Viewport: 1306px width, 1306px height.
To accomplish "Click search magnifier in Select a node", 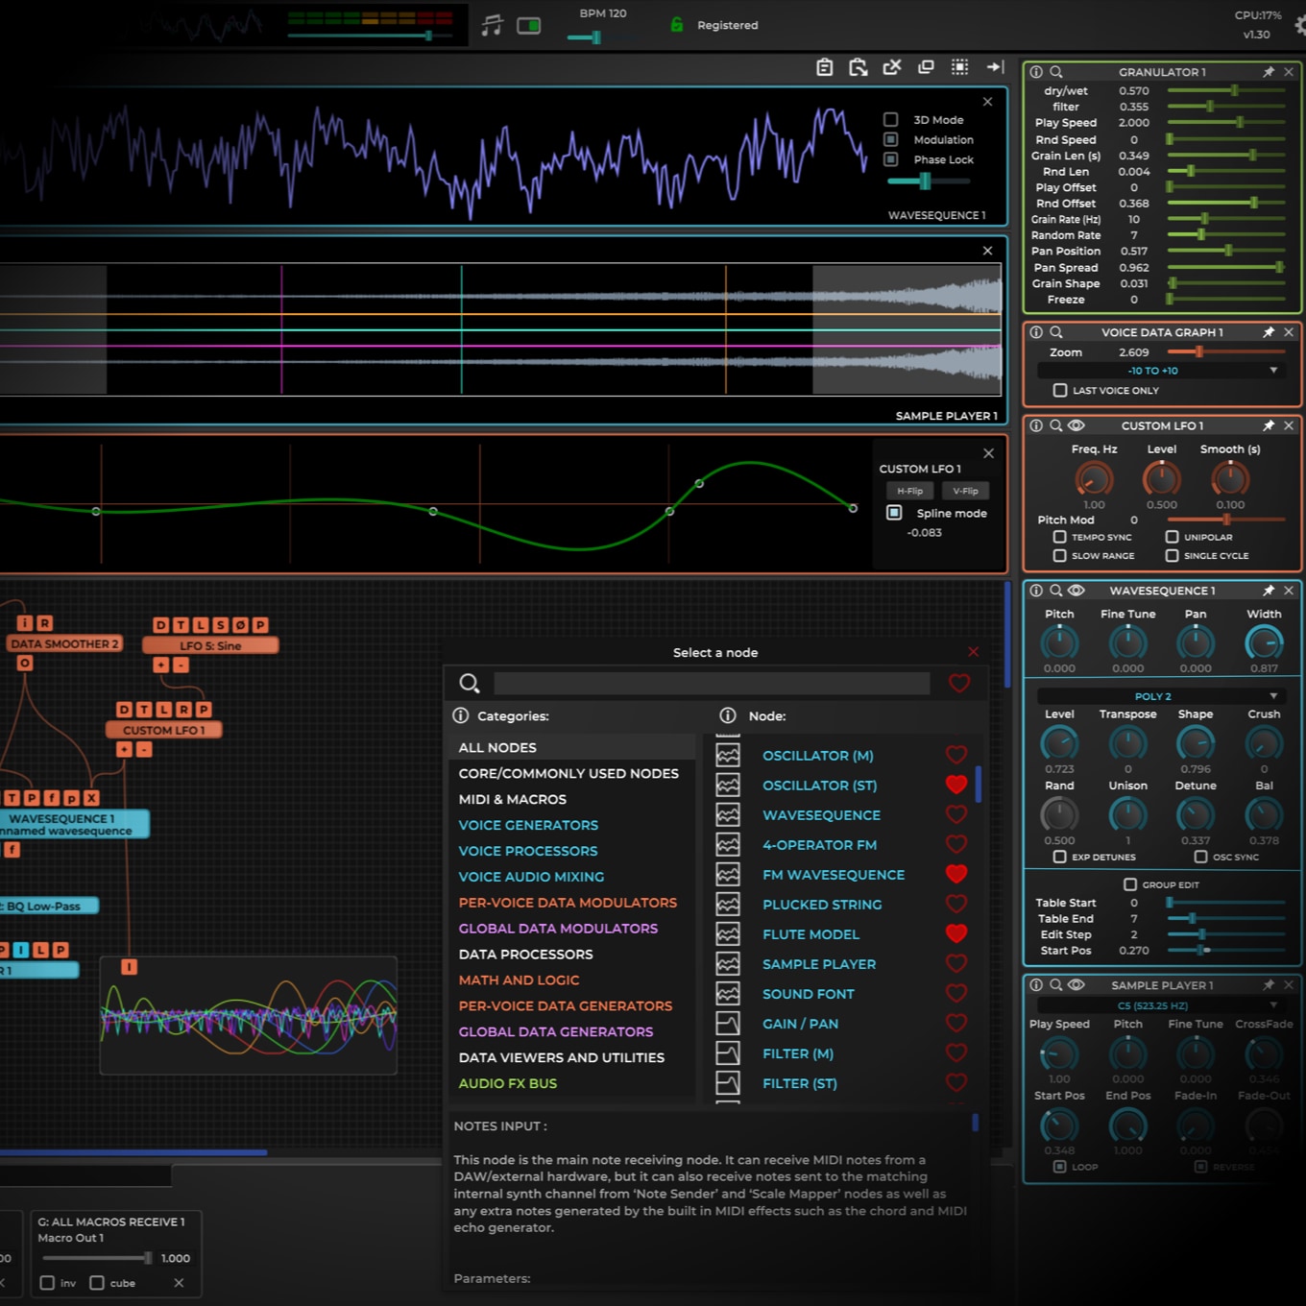I will 470,683.
